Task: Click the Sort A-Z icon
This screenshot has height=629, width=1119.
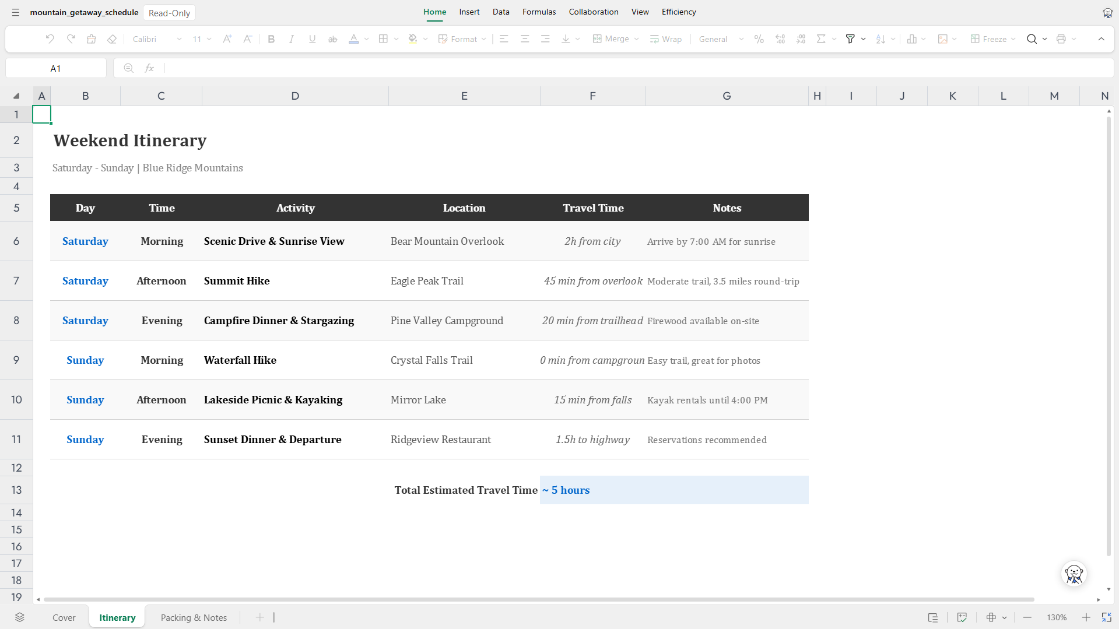Action: pyautogui.click(x=881, y=39)
